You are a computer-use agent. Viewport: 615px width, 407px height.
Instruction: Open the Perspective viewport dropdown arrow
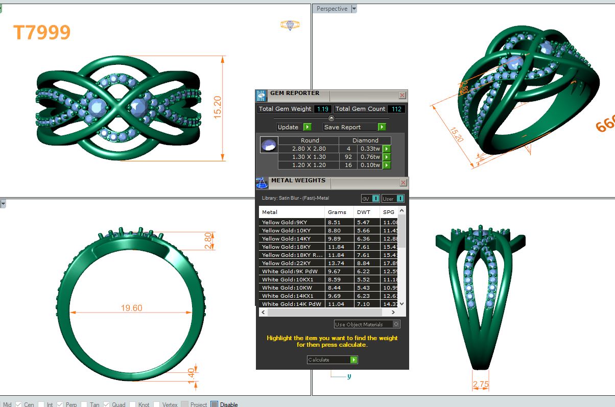point(354,9)
